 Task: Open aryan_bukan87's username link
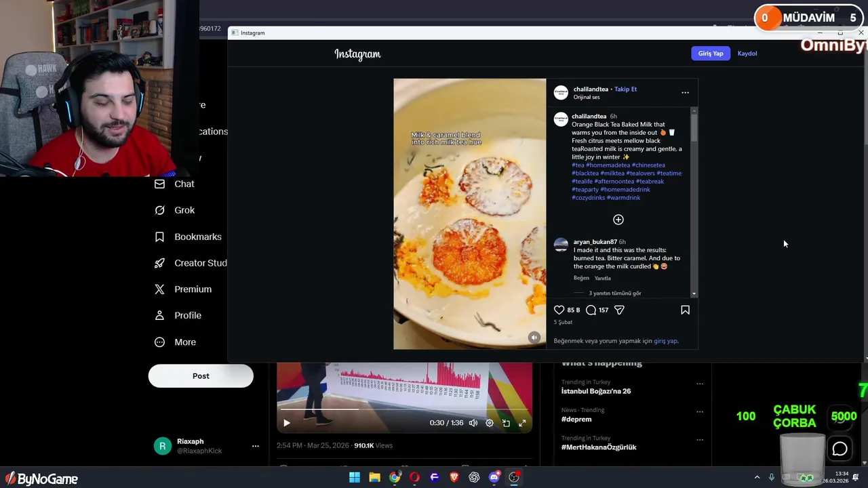point(595,242)
